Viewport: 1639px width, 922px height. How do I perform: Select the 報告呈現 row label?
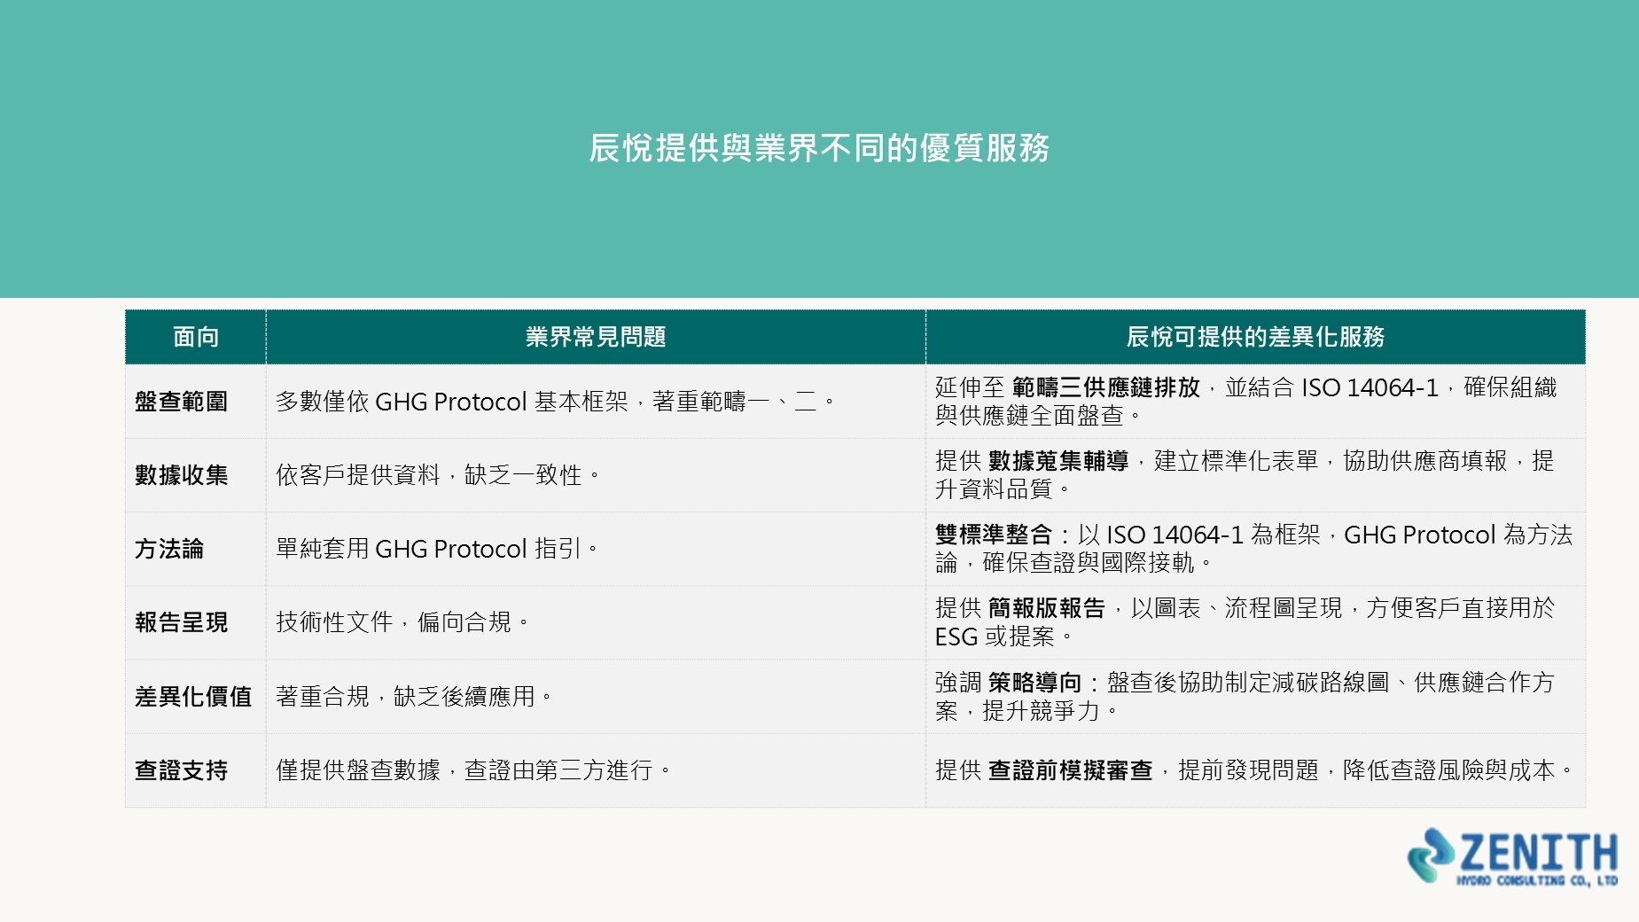point(182,622)
